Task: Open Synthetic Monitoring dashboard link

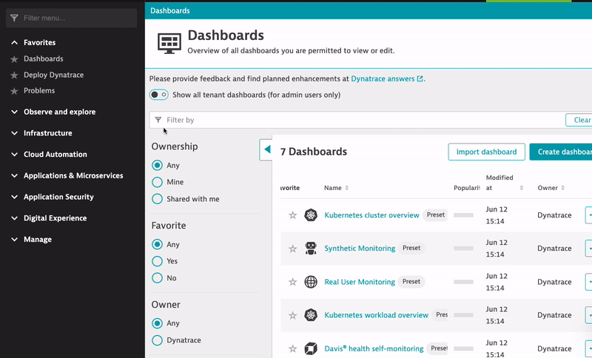Action: point(360,249)
